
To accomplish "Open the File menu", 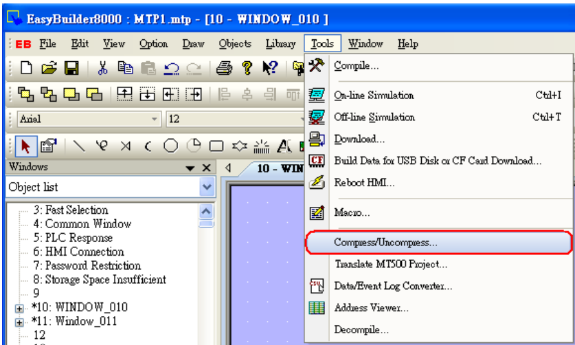I will (x=47, y=44).
